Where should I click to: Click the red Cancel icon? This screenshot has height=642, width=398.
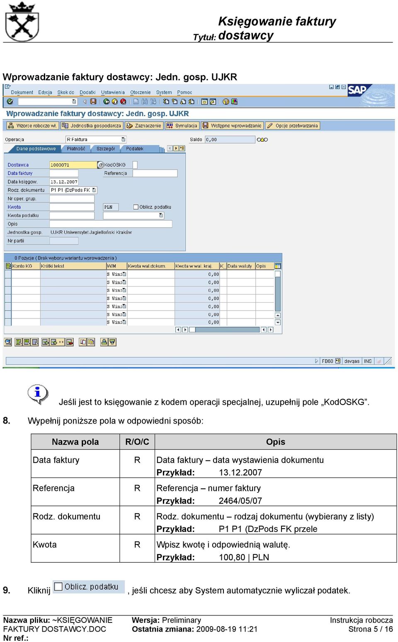point(123,101)
